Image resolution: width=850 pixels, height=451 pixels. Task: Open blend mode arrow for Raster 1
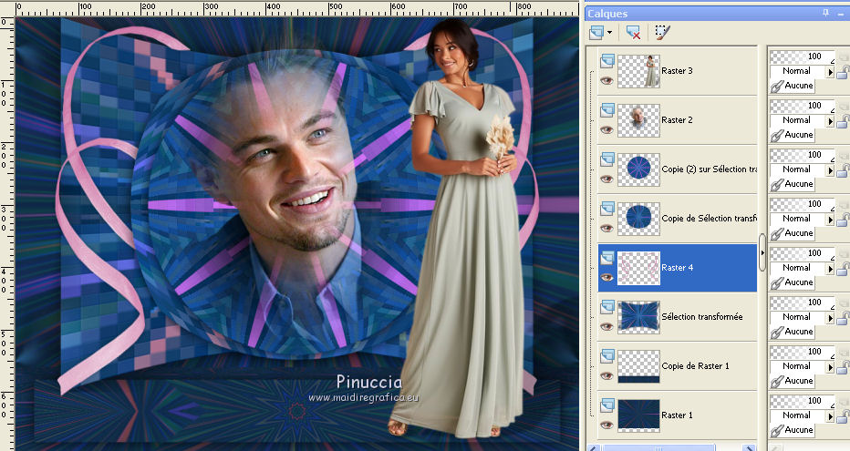click(830, 416)
